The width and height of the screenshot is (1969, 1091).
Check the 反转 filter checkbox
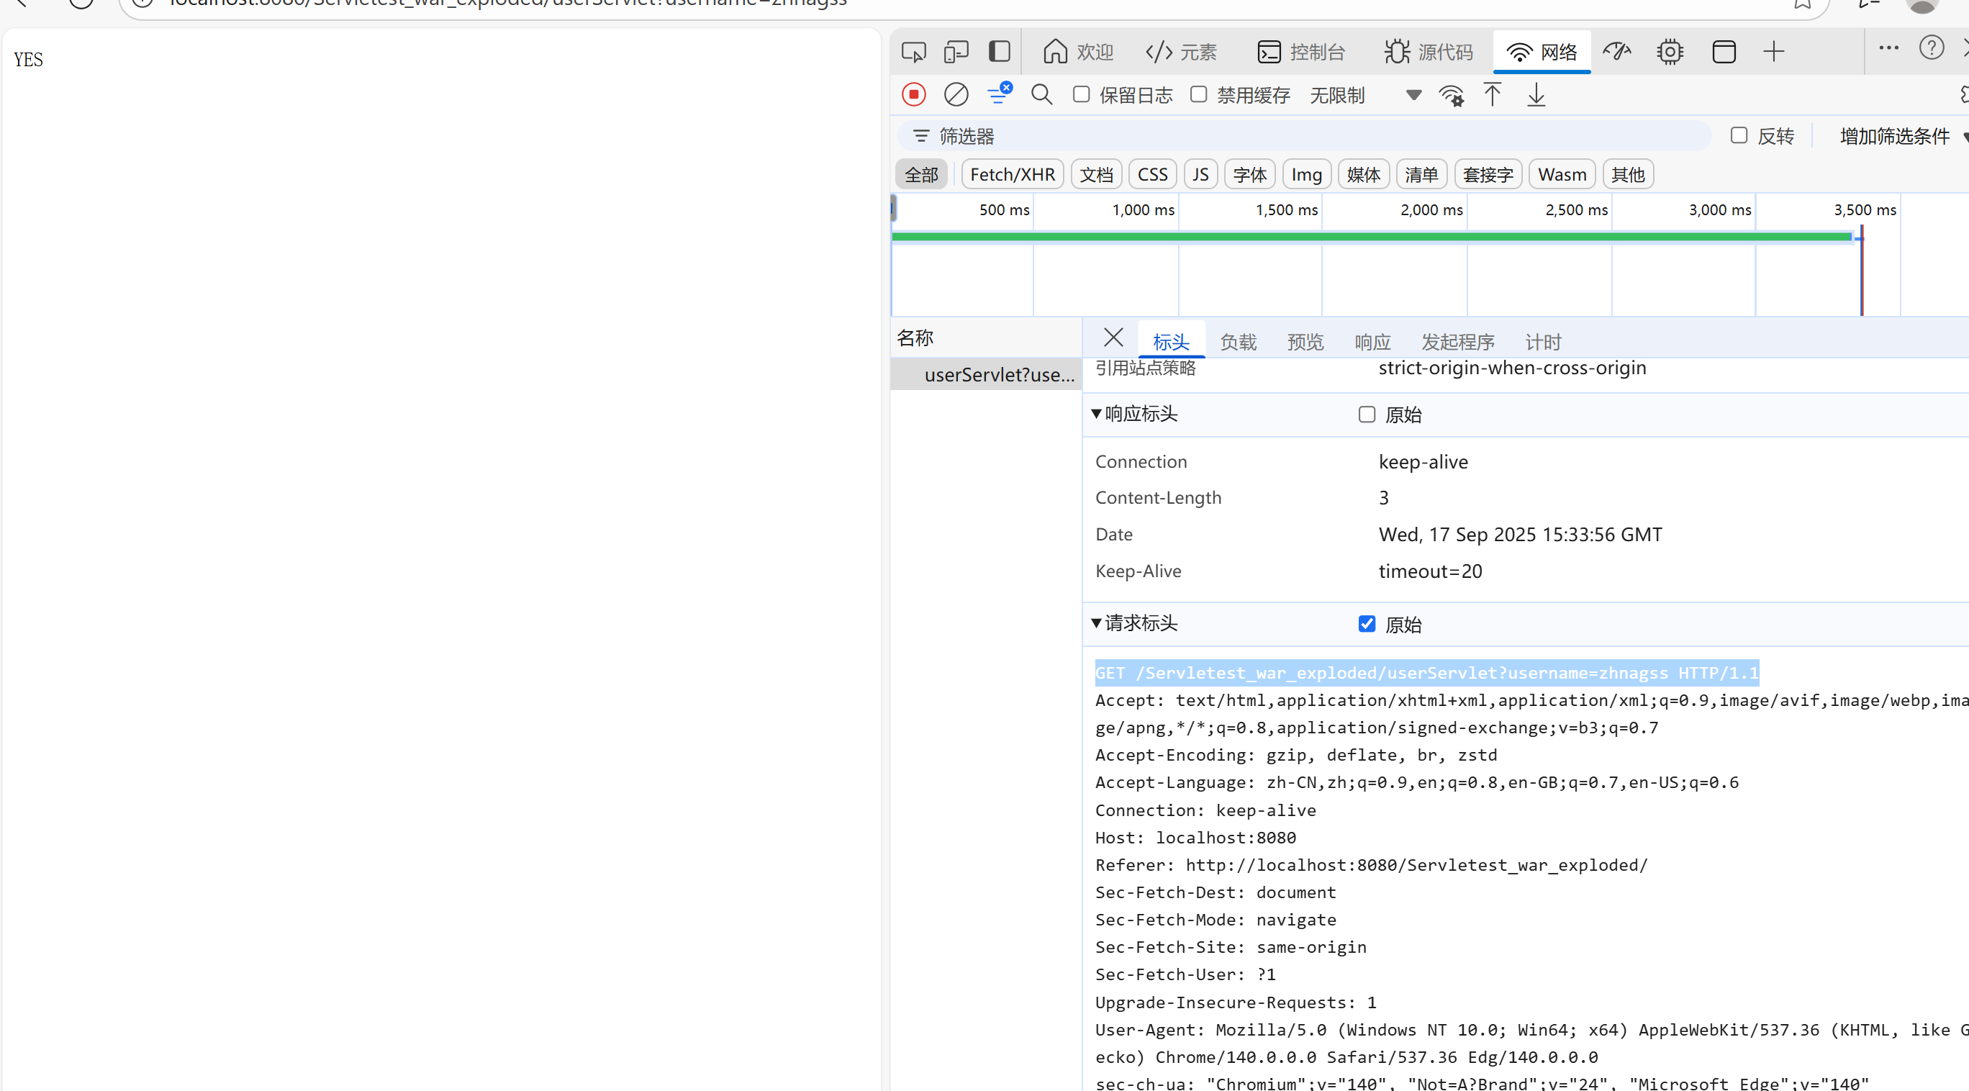(1739, 135)
